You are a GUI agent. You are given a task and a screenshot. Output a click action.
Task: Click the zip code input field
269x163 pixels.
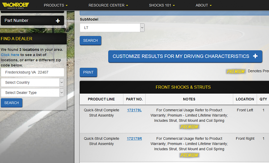click(32, 72)
